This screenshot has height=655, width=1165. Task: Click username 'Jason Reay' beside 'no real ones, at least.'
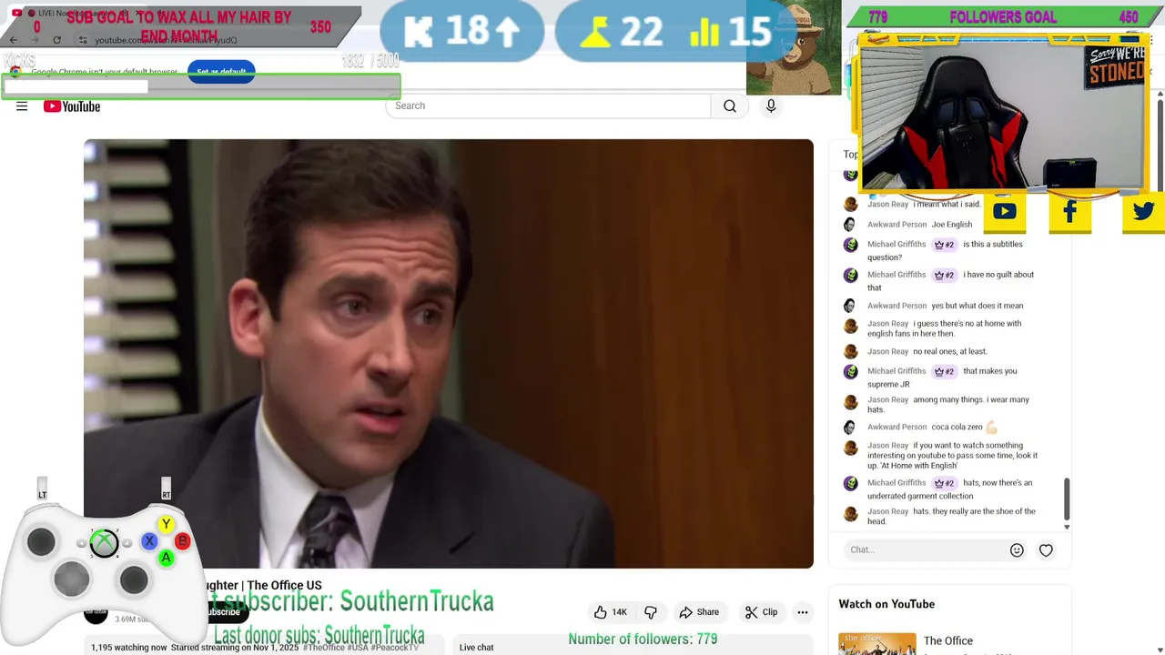(887, 351)
